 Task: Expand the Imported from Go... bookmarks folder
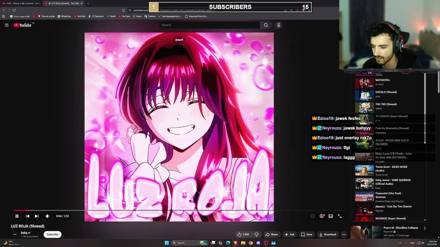196,16
